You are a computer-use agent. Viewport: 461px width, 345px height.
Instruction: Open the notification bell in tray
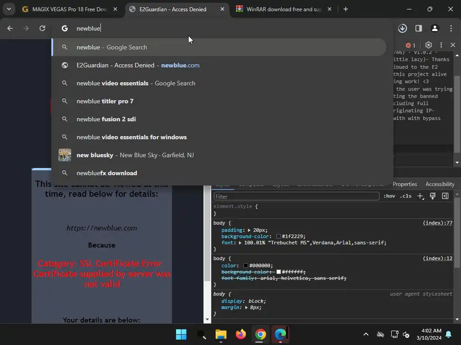pyautogui.click(x=449, y=334)
